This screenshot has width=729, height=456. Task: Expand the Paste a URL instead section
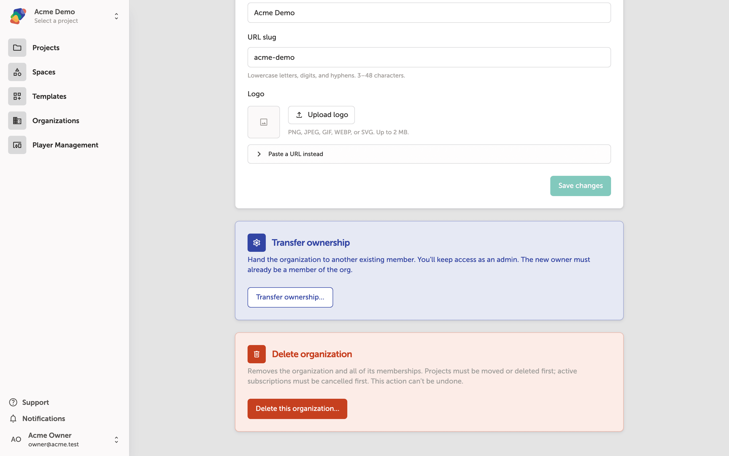click(429, 154)
